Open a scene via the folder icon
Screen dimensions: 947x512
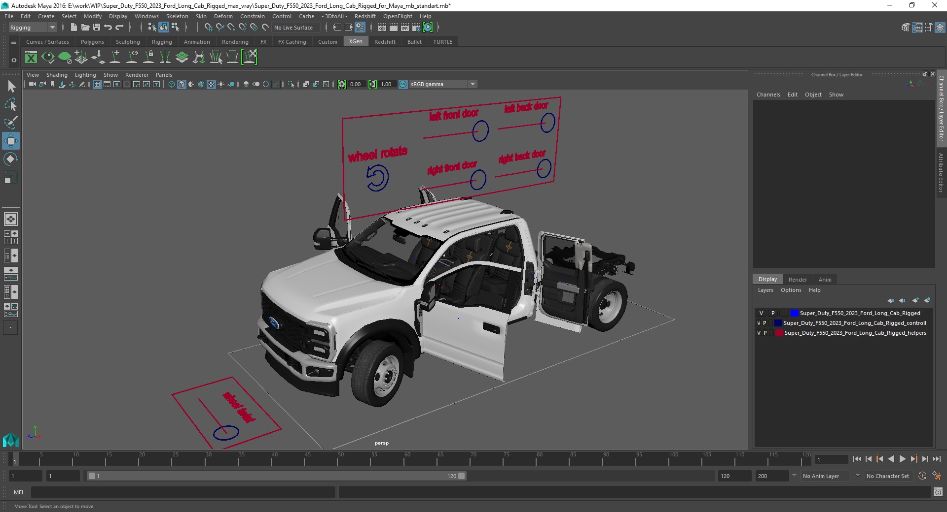[x=85, y=28]
